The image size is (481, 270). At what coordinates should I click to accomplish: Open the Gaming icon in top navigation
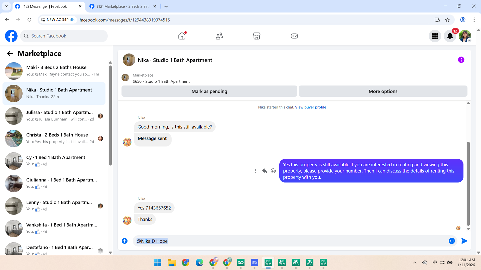[294, 36]
